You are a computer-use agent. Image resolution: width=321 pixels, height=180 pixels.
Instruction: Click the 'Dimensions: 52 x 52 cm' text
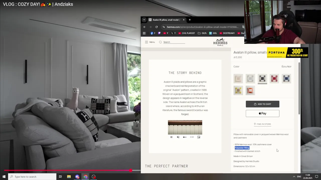(244, 166)
